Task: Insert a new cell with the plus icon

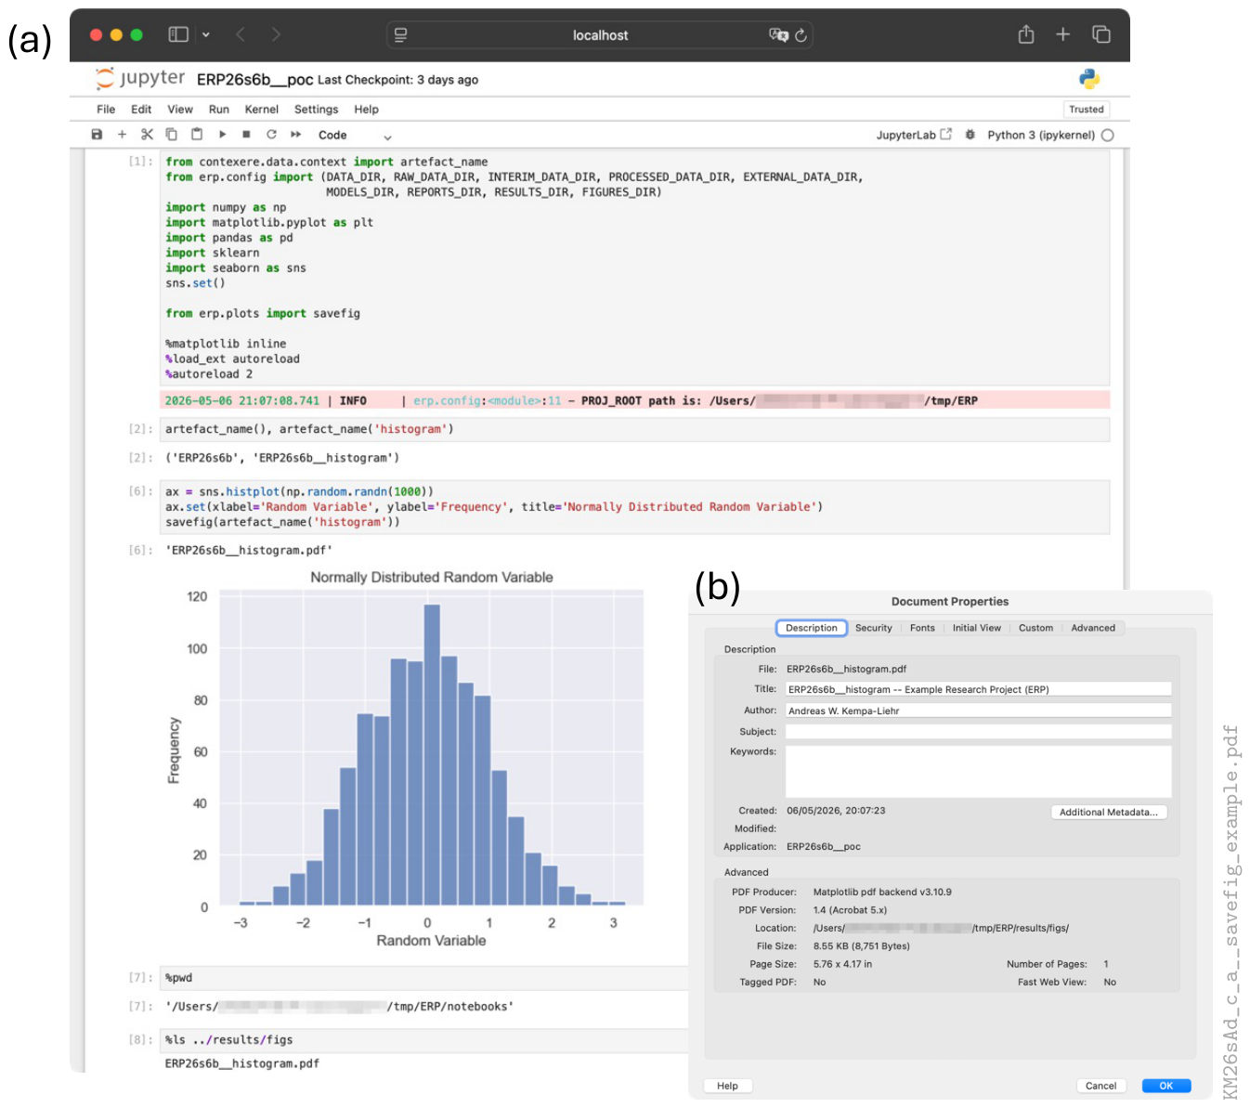Action: click(x=122, y=135)
